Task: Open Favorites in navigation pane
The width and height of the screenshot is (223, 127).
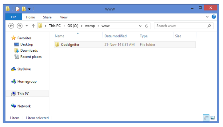Action: coord(24,38)
